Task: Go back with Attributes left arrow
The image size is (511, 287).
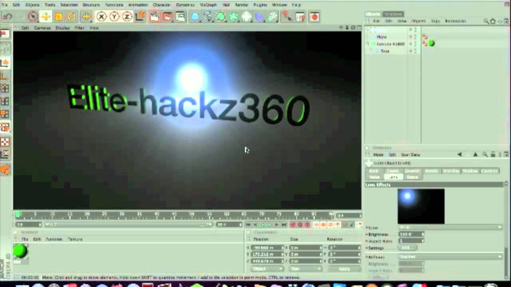Action: tap(460, 154)
